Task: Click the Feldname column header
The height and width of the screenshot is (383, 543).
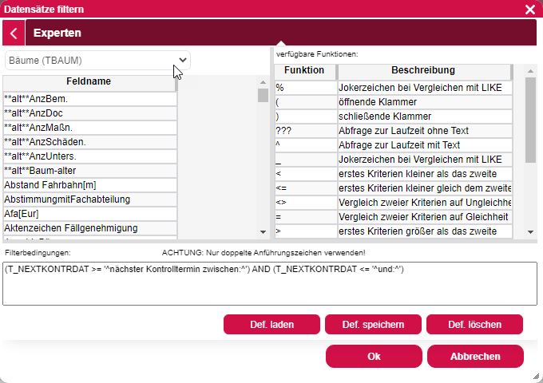Action: pos(89,82)
